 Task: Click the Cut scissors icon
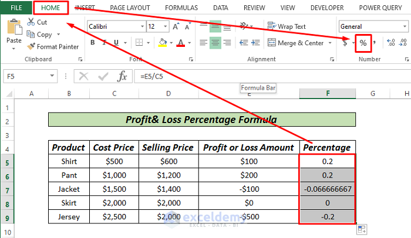[31, 22]
